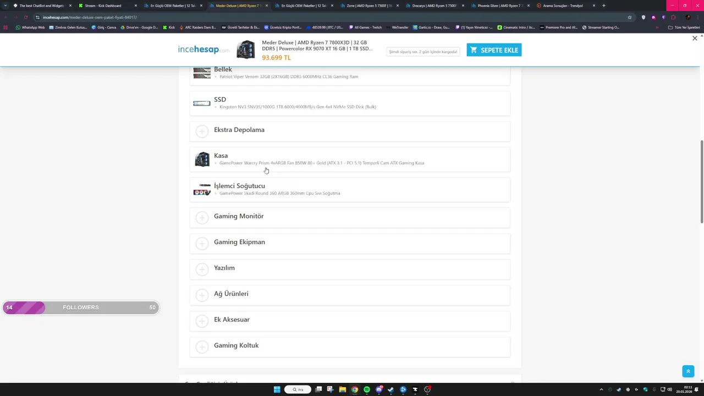Open WeTransfer bookmark
The height and width of the screenshot is (396, 704).
tap(397, 28)
